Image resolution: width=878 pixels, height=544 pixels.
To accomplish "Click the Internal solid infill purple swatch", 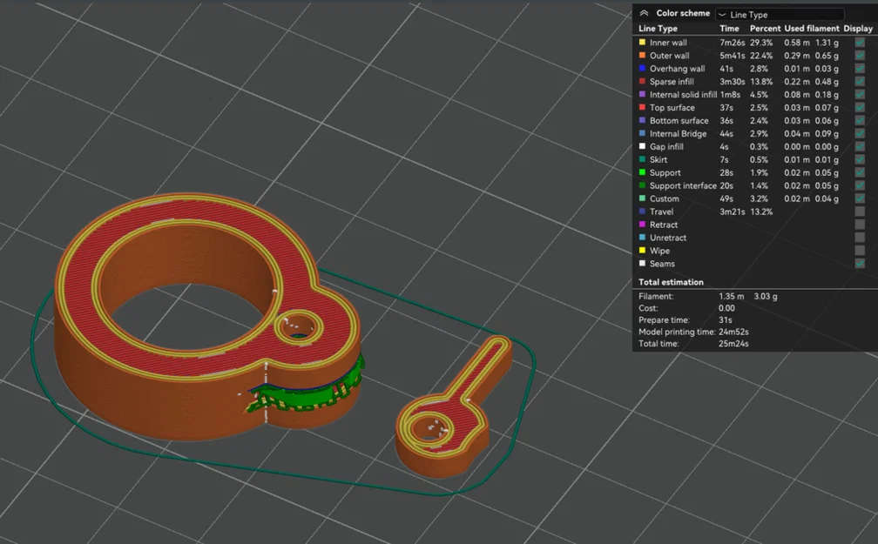I will [x=642, y=94].
